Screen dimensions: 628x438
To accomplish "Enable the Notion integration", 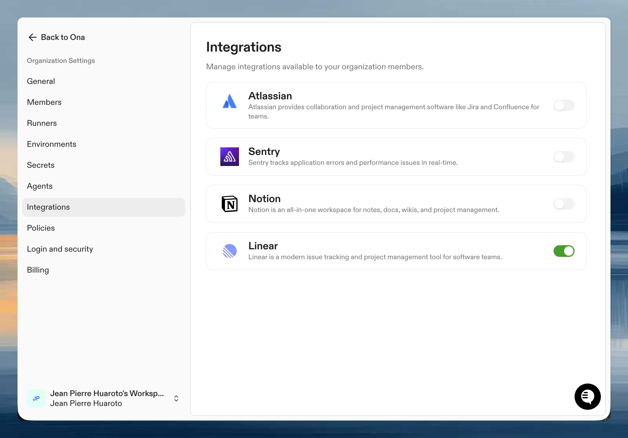I will pos(564,204).
